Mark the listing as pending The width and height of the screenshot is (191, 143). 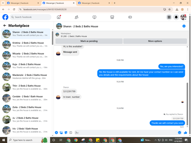pyautogui.click(x=89, y=41)
